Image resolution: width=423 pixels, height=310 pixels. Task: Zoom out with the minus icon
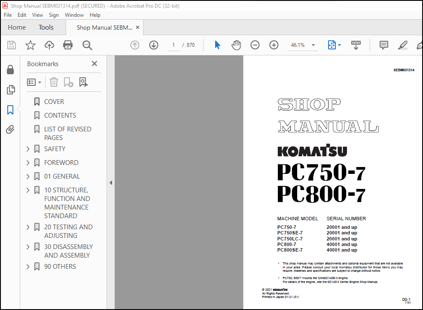[255, 45]
